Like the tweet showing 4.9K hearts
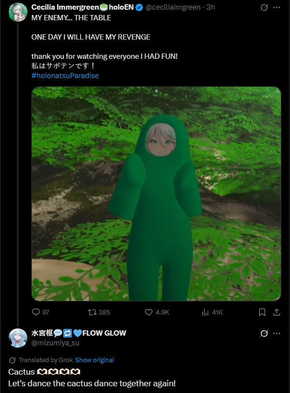The height and width of the screenshot is (393, 290). click(149, 312)
